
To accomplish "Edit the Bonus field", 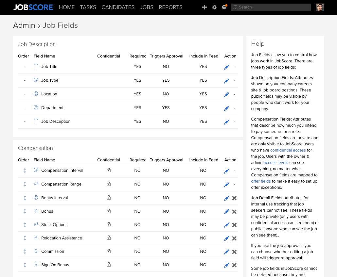I will (226, 212).
